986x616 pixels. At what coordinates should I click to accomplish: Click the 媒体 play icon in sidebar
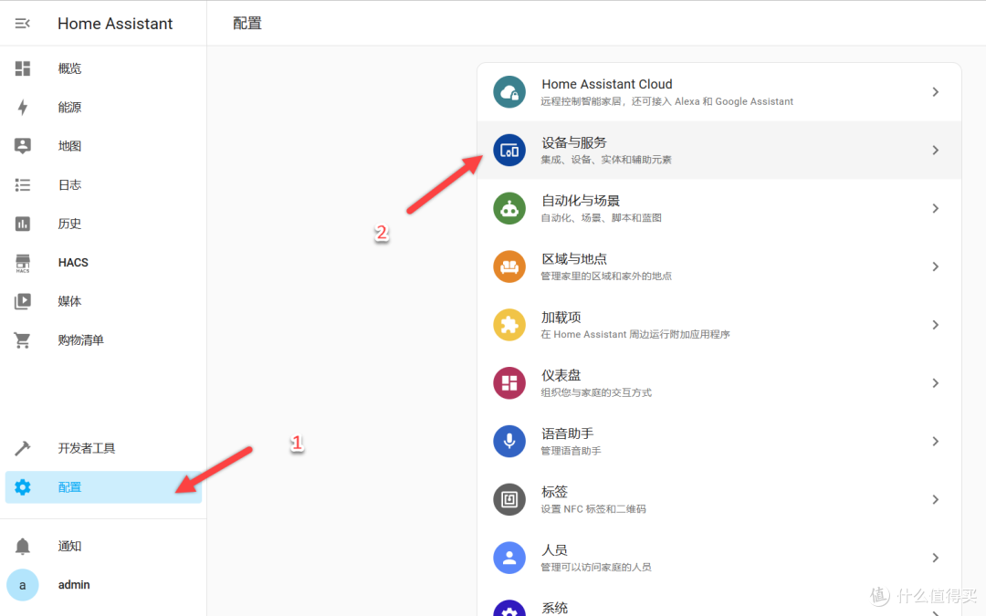[23, 301]
